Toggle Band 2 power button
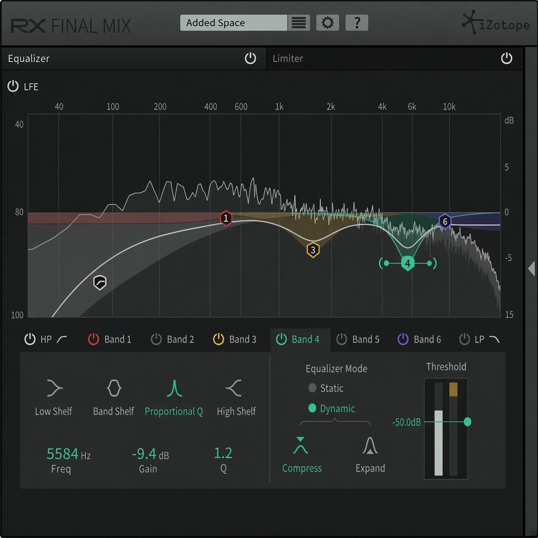 [x=156, y=339]
